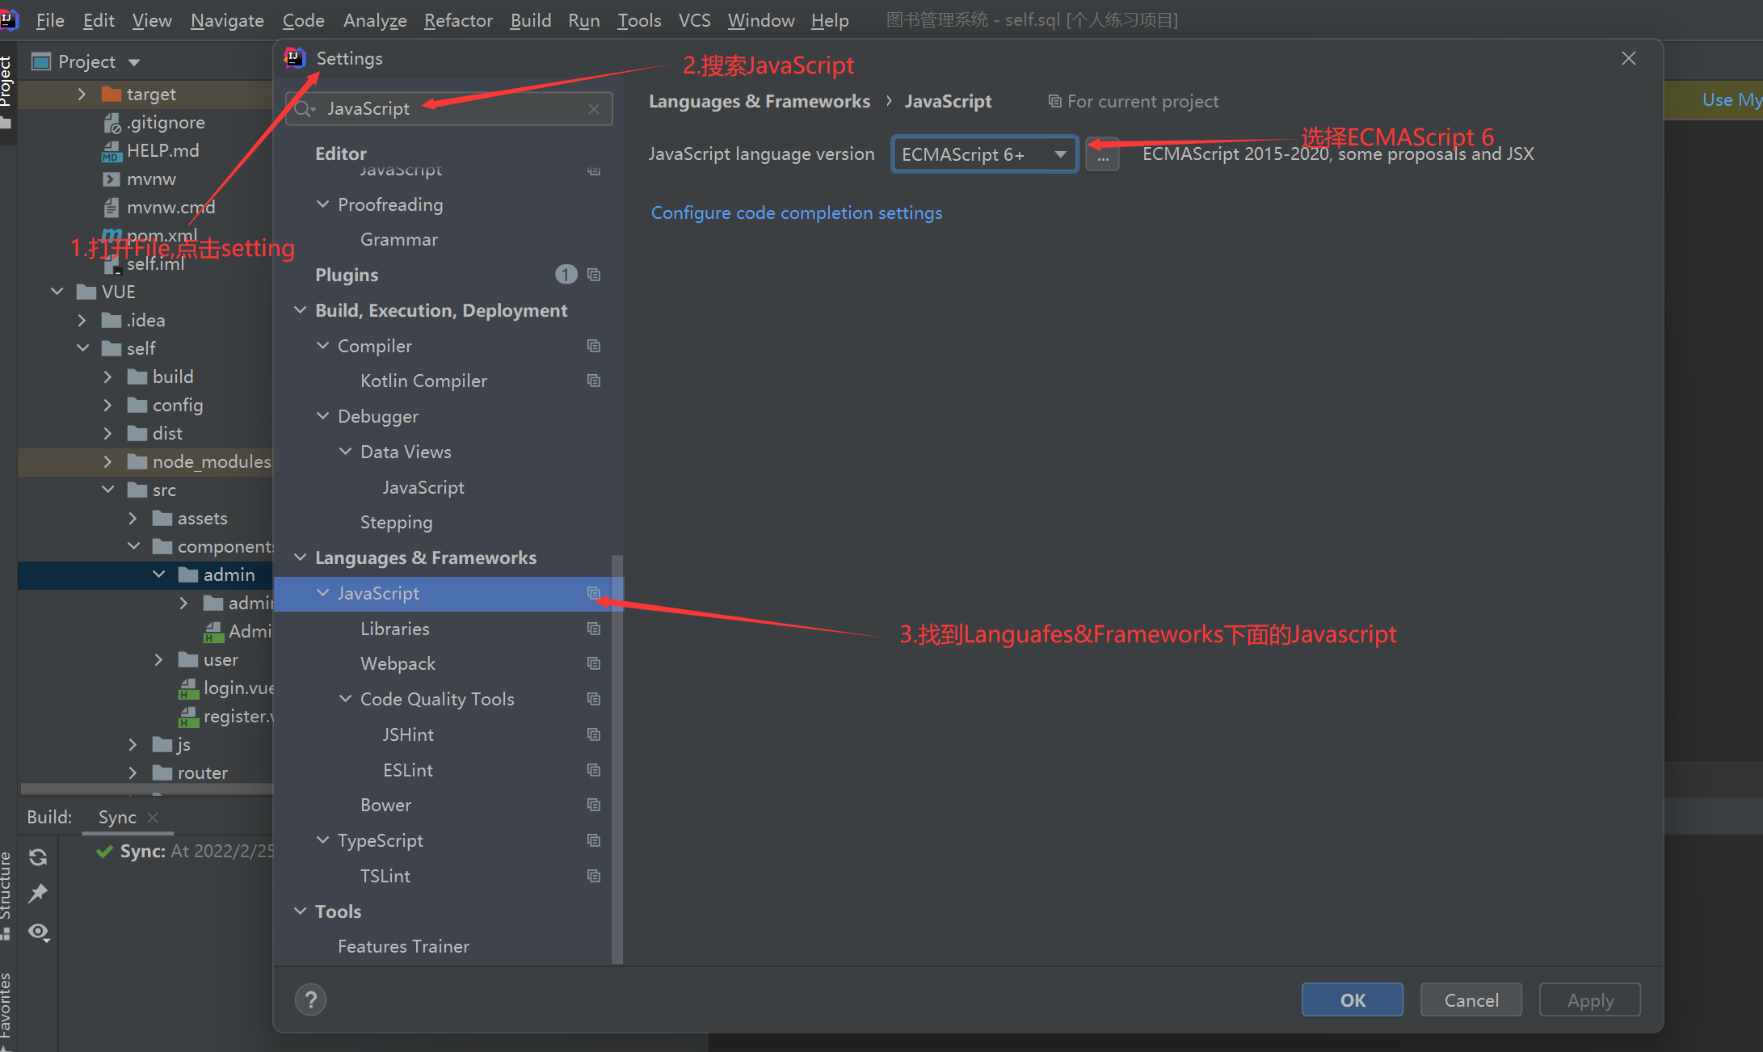
Task: Click the Project panel horizontal scrollbar
Action: click(x=146, y=788)
